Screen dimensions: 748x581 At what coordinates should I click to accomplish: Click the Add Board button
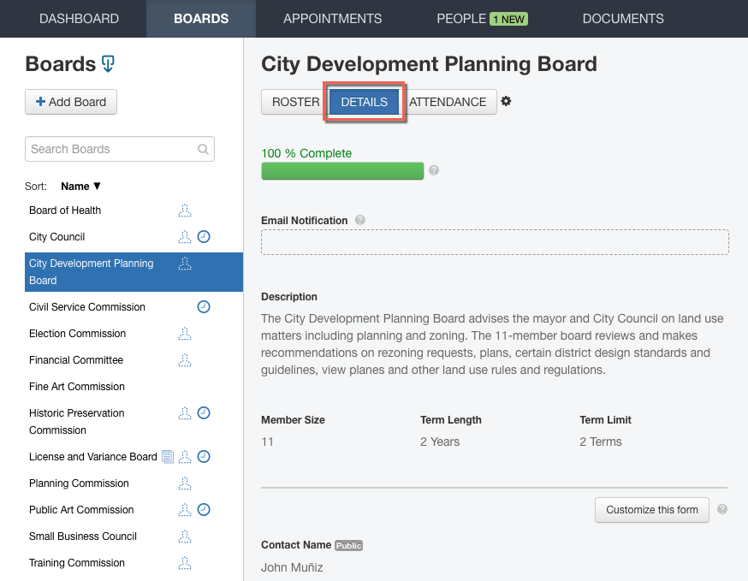(x=70, y=101)
